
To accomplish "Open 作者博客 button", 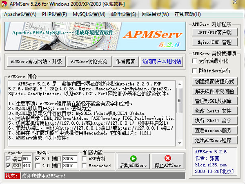I will point(126,61).
